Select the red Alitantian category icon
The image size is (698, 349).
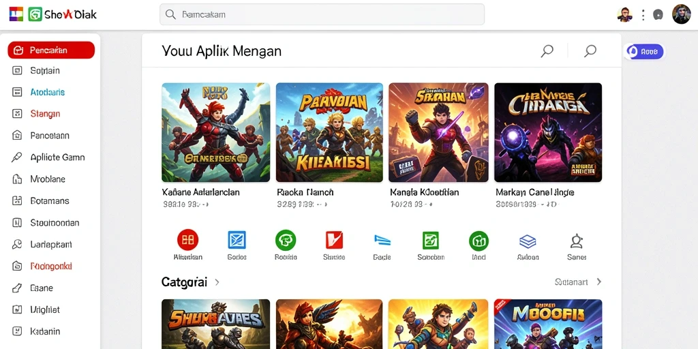point(188,240)
